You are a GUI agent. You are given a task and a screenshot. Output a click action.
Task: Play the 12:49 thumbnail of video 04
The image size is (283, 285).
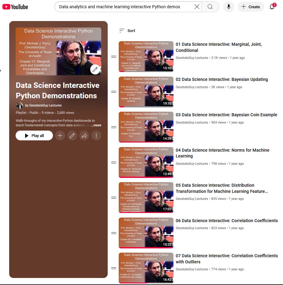coord(146,162)
